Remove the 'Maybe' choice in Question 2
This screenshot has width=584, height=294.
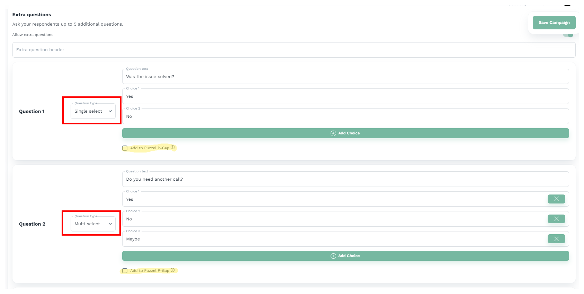point(556,239)
